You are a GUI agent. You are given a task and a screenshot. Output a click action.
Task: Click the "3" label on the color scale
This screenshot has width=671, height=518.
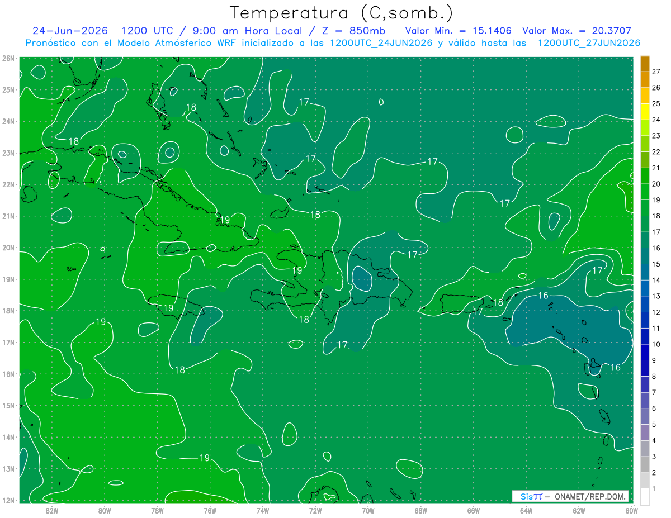(x=654, y=457)
